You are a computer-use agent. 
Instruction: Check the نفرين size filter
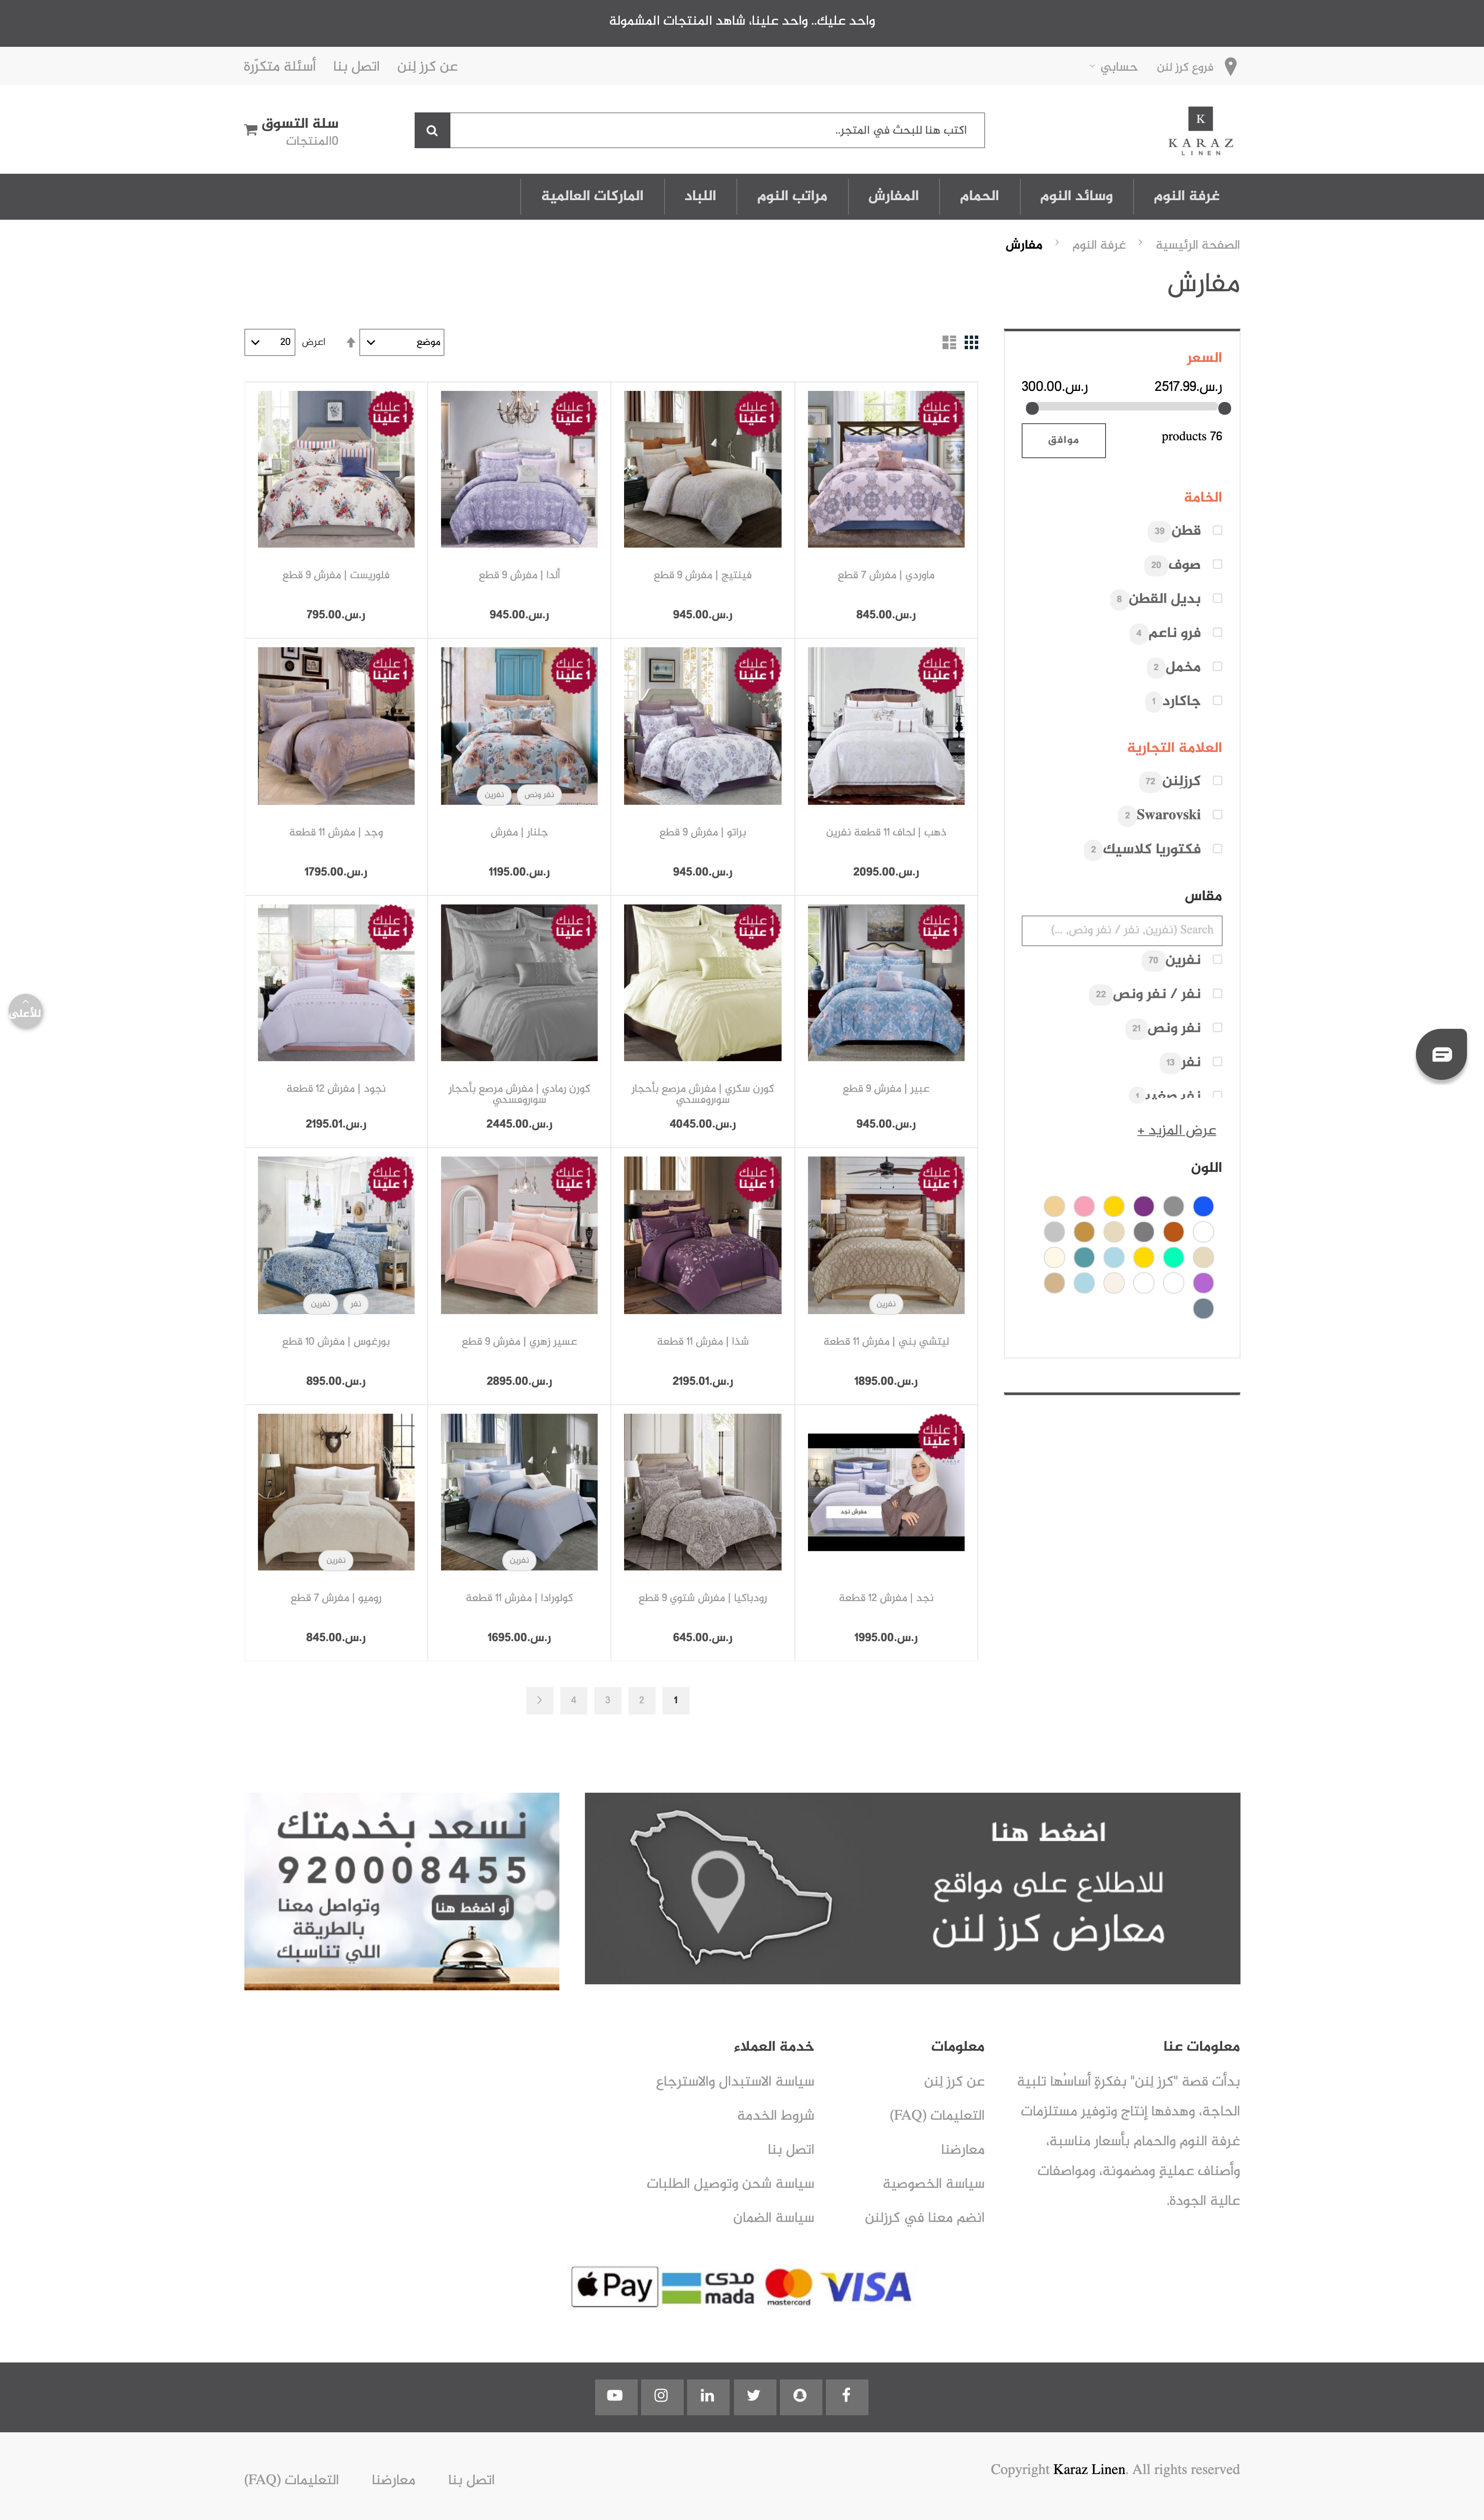(x=1217, y=959)
